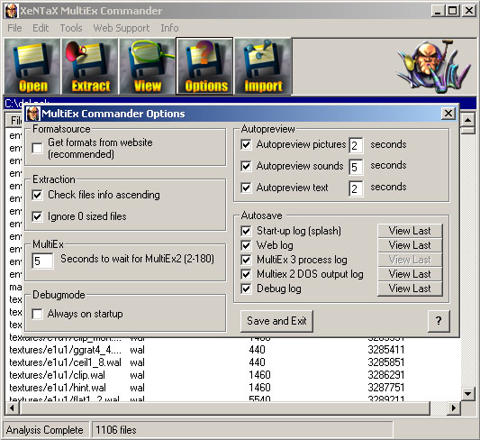Click the Options toolbar icon
Viewport: 480px width, 440px height.
pos(204,66)
